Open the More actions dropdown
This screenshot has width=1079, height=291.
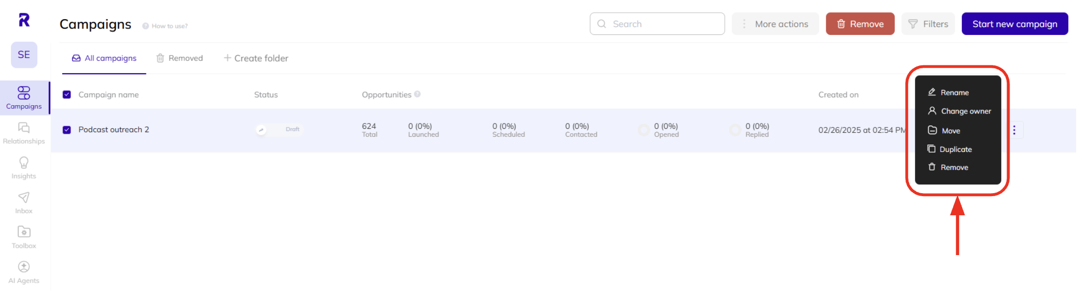click(775, 23)
